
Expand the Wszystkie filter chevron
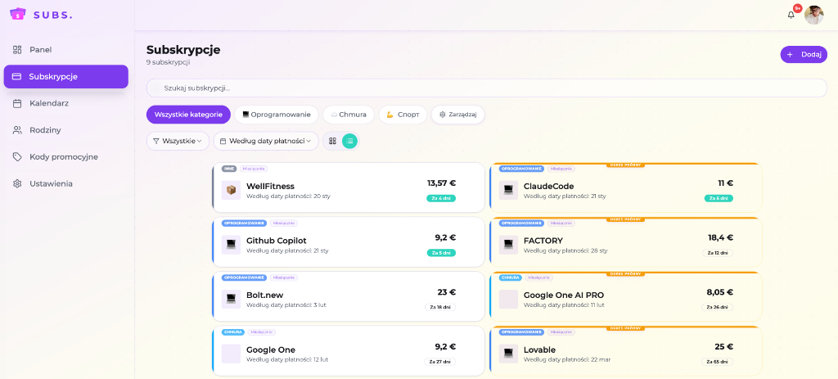[200, 141]
